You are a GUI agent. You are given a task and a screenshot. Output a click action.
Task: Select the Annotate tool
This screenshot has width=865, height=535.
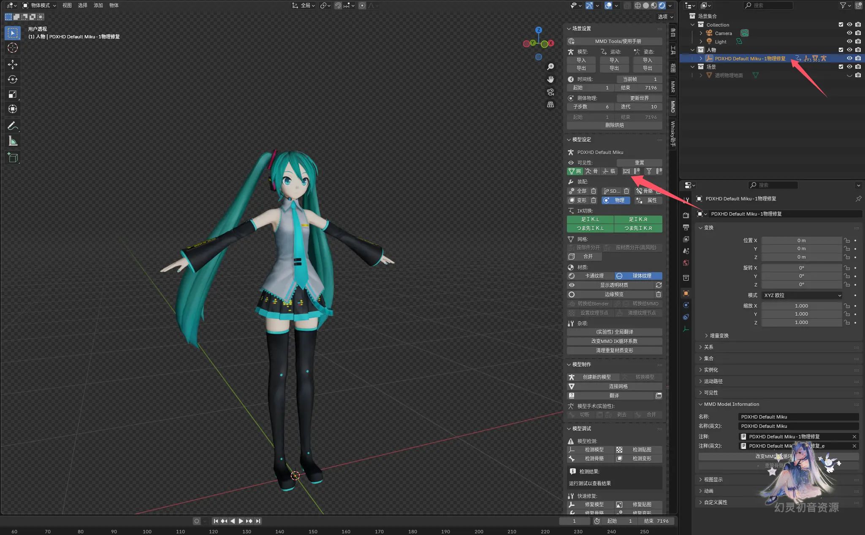[x=12, y=126]
